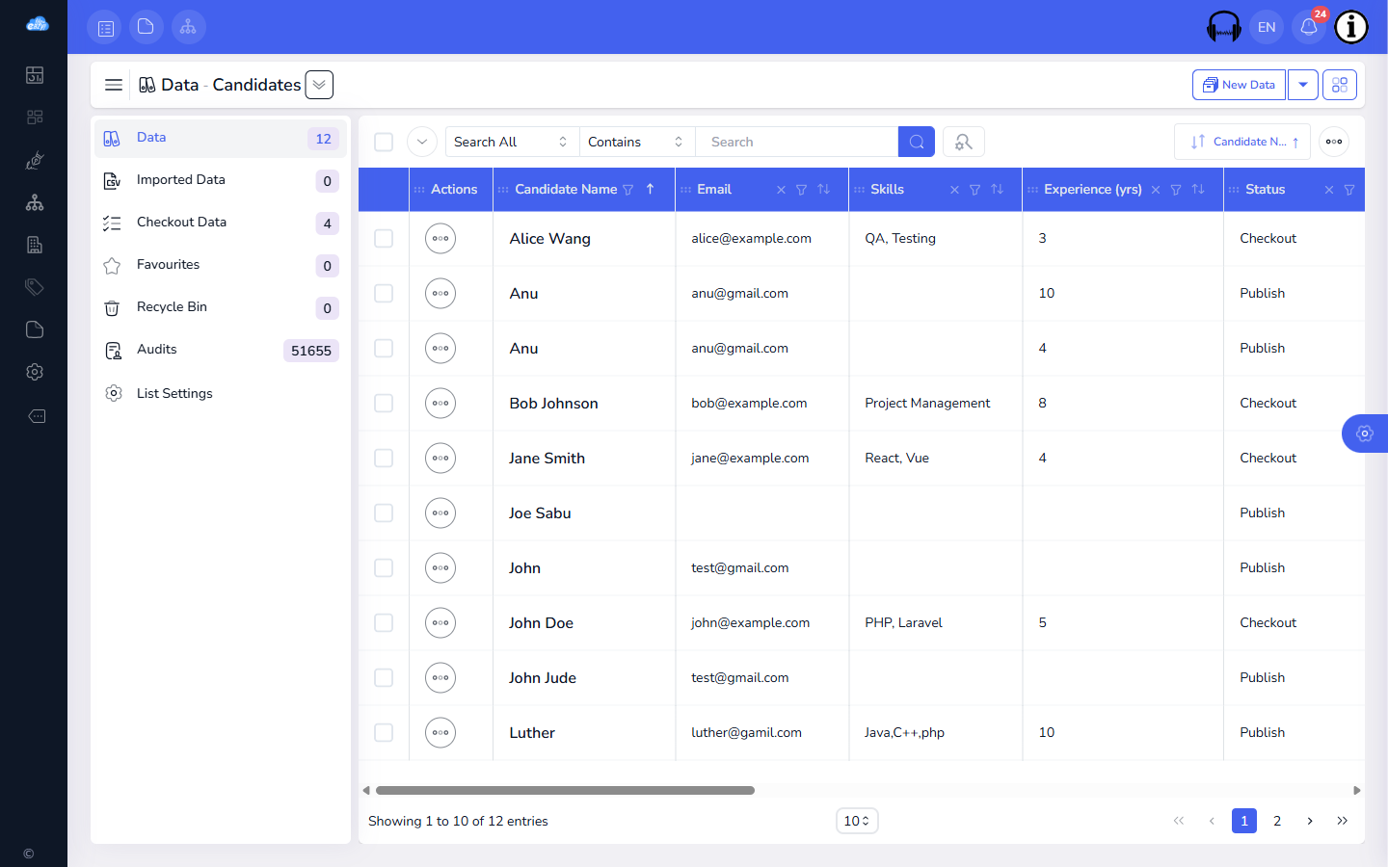
Task: Remove the Email column
Action: point(781,190)
